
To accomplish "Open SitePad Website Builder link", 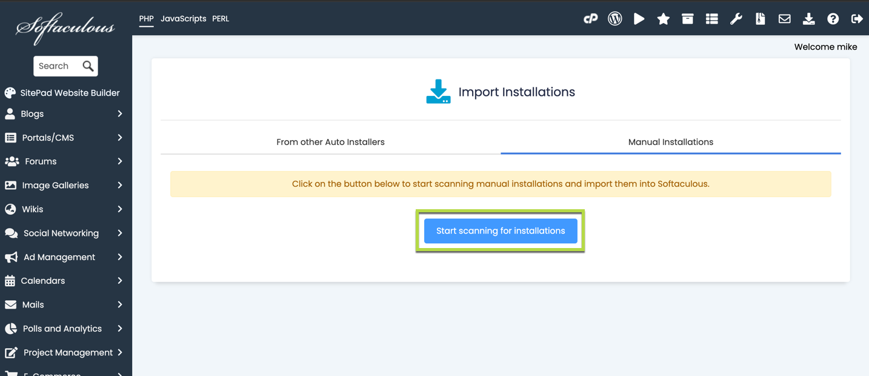I will [70, 93].
